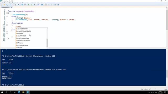Open the Сервис menu
This screenshot has width=168, height=94.
pyautogui.click(x=14, y=3)
